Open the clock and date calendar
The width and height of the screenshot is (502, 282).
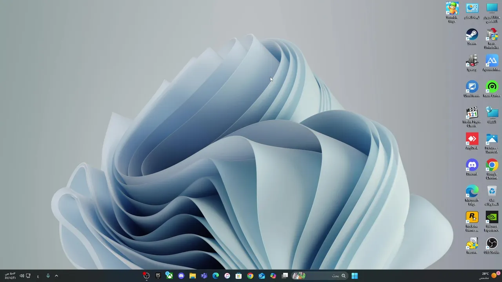(10, 276)
